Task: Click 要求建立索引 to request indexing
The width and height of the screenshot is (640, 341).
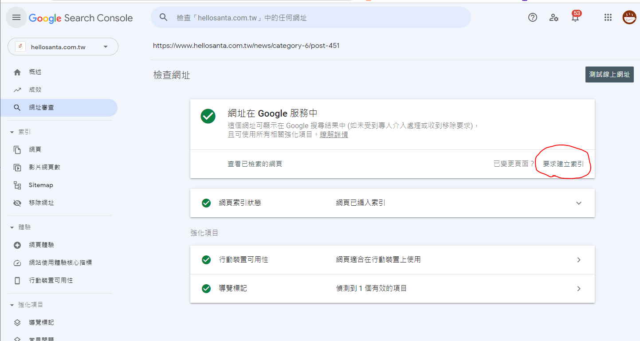Action: click(563, 164)
